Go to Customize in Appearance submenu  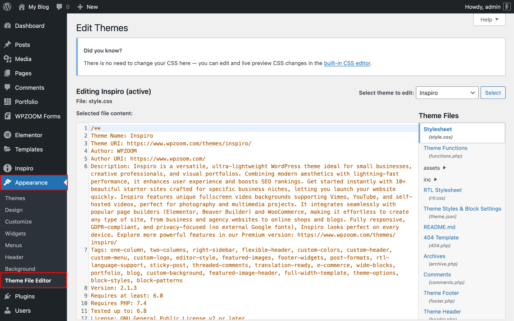[x=18, y=222]
